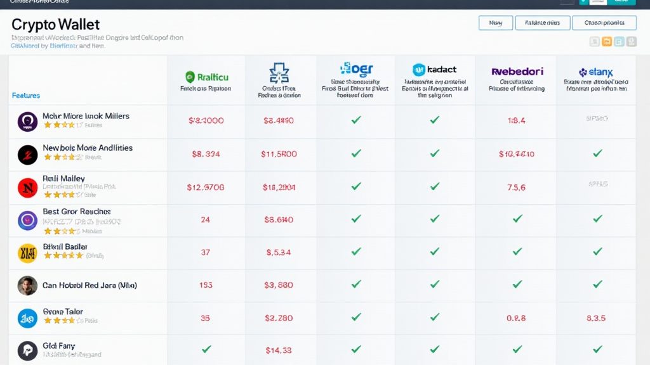The height and width of the screenshot is (365, 650).
Task: Click the Crypto Wallet title
Action: [56, 25]
